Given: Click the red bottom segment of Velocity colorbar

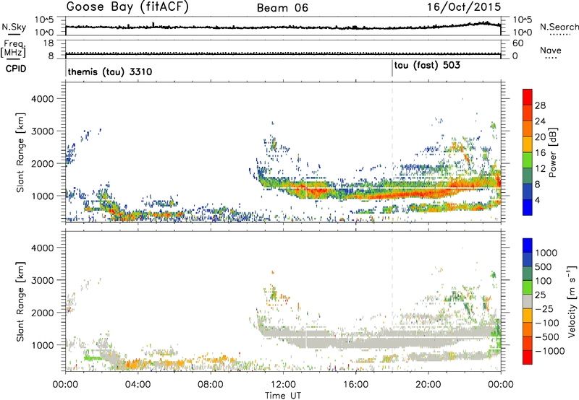Looking at the screenshot, I should pyautogui.click(x=528, y=357).
